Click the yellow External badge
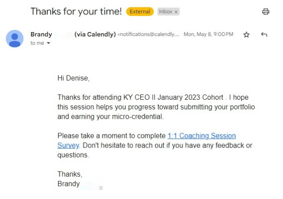This screenshot has height=199, width=283. [x=140, y=11]
